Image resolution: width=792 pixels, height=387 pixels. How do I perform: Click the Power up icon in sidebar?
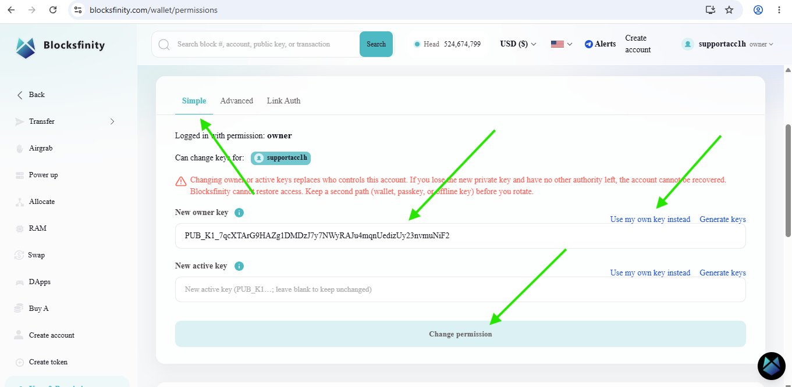pyautogui.click(x=19, y=175)
